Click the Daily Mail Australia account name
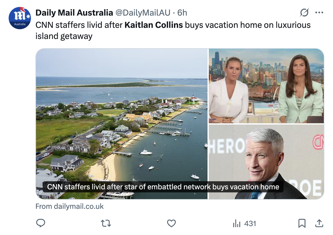 pos(74,13)
